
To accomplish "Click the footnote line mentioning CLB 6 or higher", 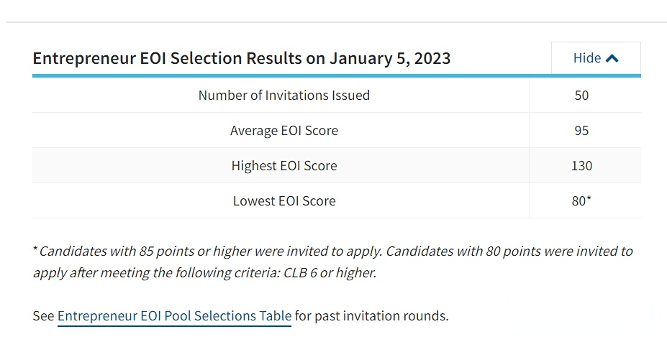I will pyautogui.click(x=204, y=273).
